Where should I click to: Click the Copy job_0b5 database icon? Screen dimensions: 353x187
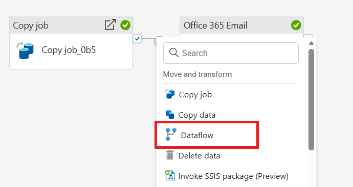[25, 50]
